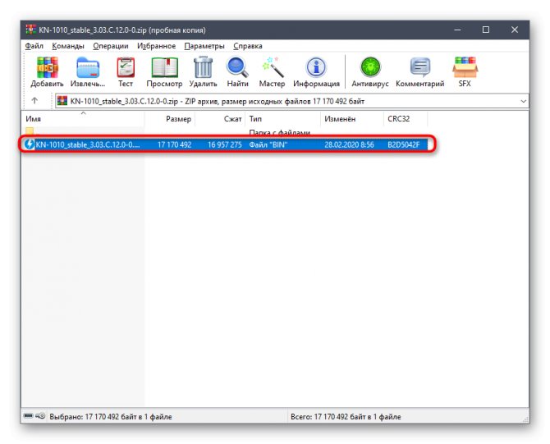Select the KN-1010_stable BIN file row

(224, 144)
